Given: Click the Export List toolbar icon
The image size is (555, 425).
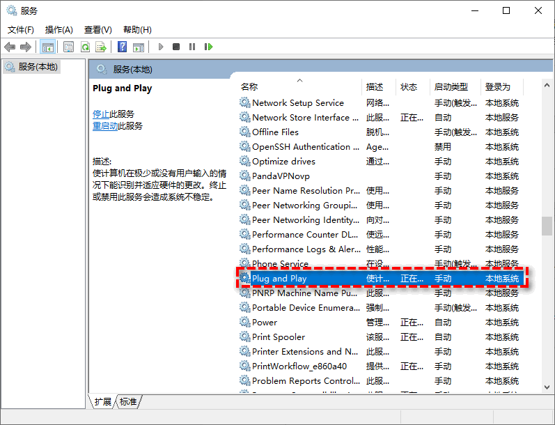Looking at the screenshot, I should 101,47.
